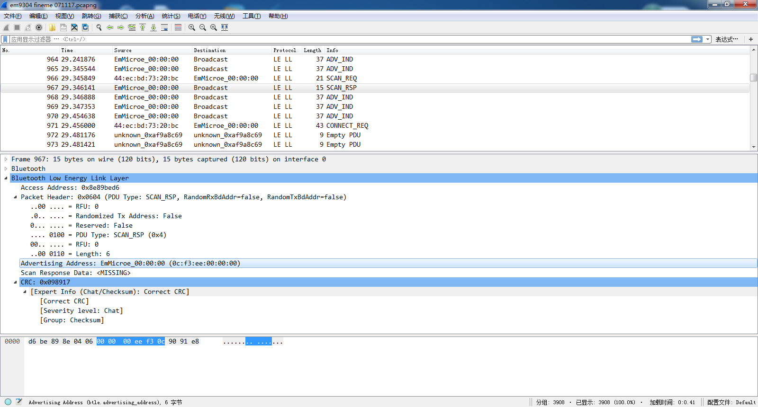The height and width of the screenshot is (407, 758).
Task: Jump to last packet icon
Action: click(153, 27)
